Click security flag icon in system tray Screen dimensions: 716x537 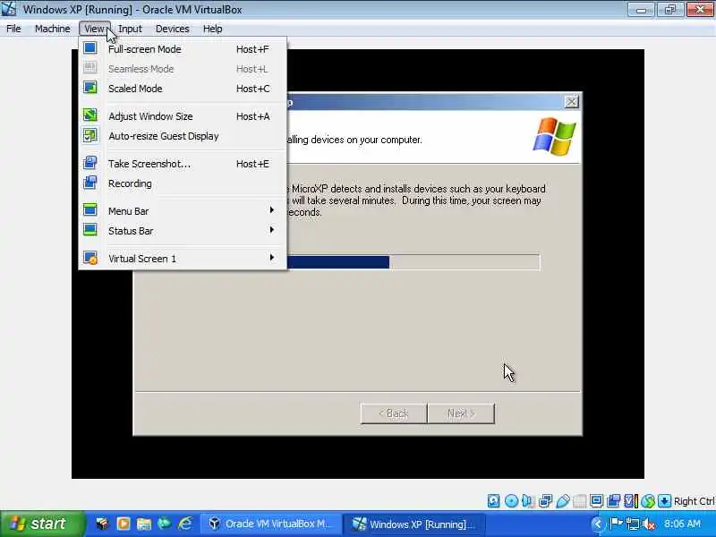point(617,524)
